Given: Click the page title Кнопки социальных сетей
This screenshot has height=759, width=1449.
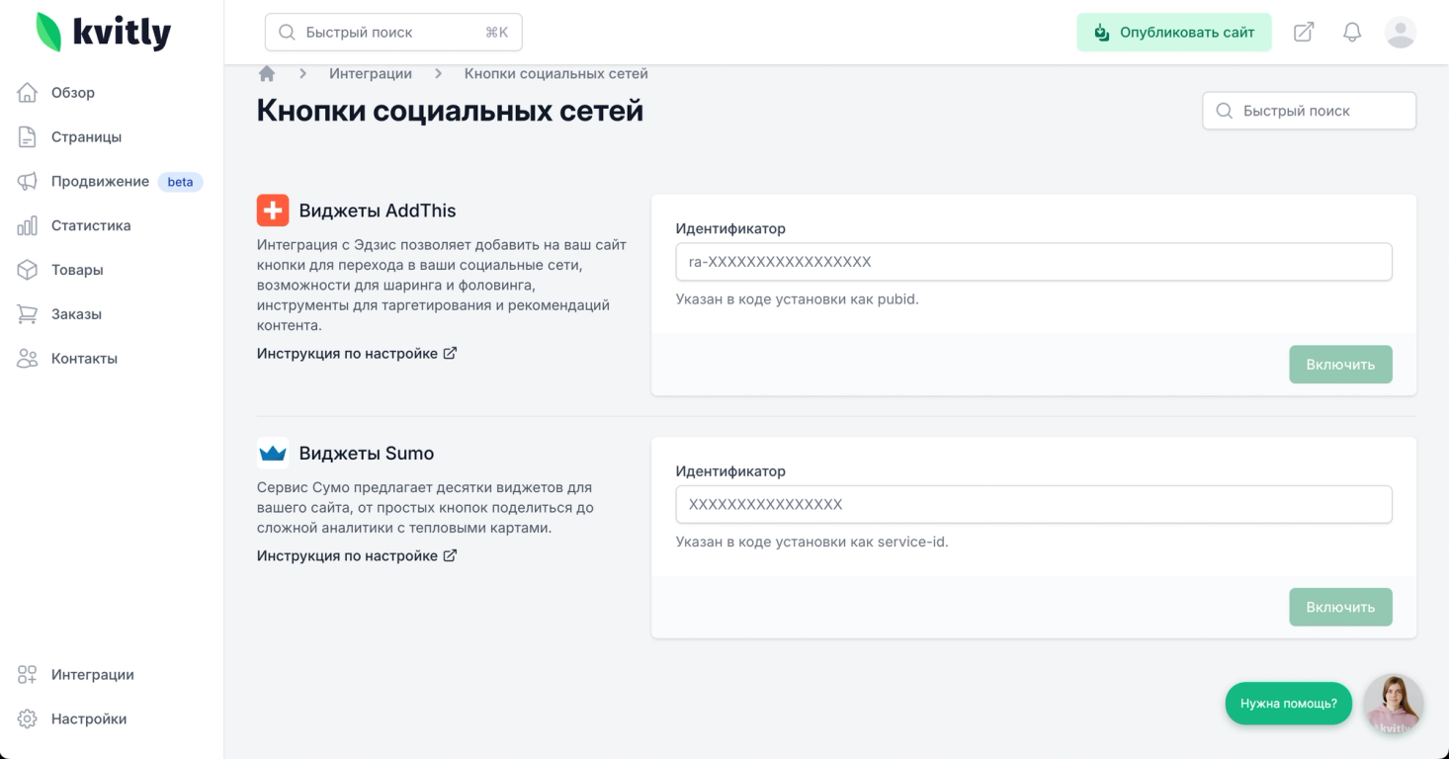Looking at the screenshot, I should pos(450,111).
